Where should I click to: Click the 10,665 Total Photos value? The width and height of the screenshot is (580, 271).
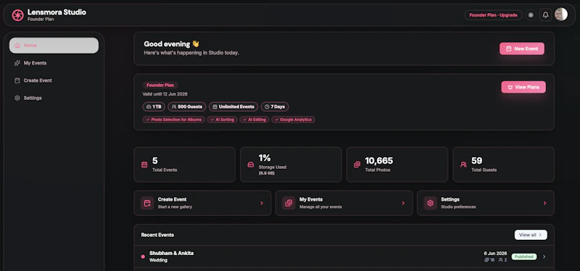(378, 161)
